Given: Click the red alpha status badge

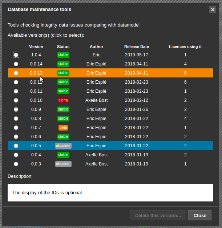Looking at the screenshot, I should click(x=63, y=100).
